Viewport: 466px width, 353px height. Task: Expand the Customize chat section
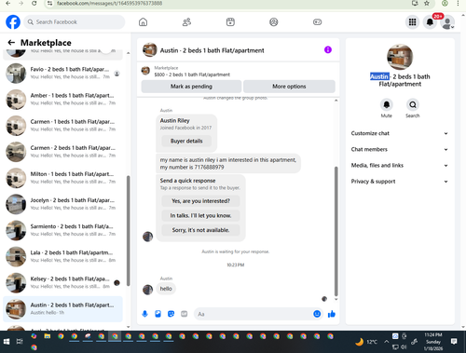pyautogui.click(x=400, y=133)
